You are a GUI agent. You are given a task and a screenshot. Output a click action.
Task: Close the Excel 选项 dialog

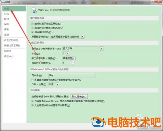[x=158, y=1]
